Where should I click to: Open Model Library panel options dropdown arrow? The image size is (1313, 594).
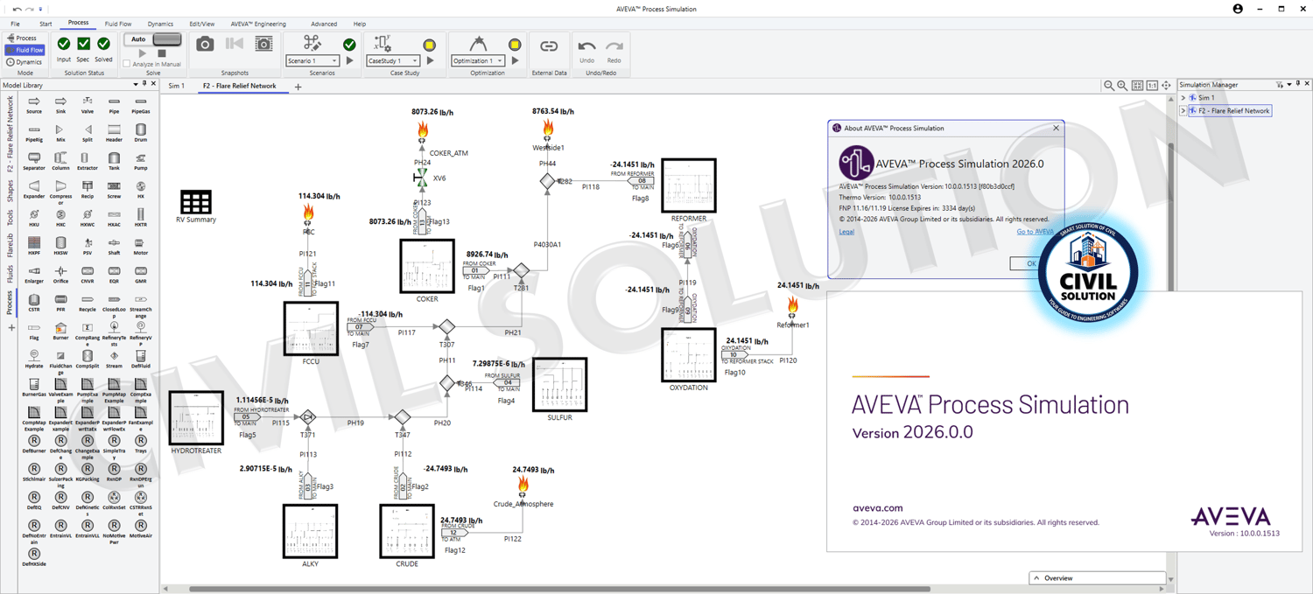tap(135, 85)
